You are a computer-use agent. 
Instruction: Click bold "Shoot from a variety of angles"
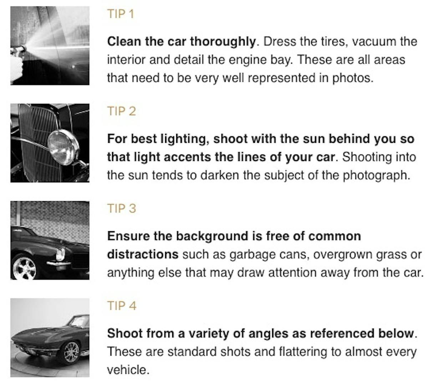click(261, 334)
